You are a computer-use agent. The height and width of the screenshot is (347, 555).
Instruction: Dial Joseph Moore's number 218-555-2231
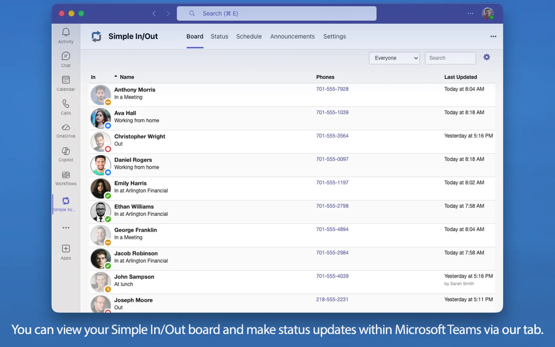332,299
